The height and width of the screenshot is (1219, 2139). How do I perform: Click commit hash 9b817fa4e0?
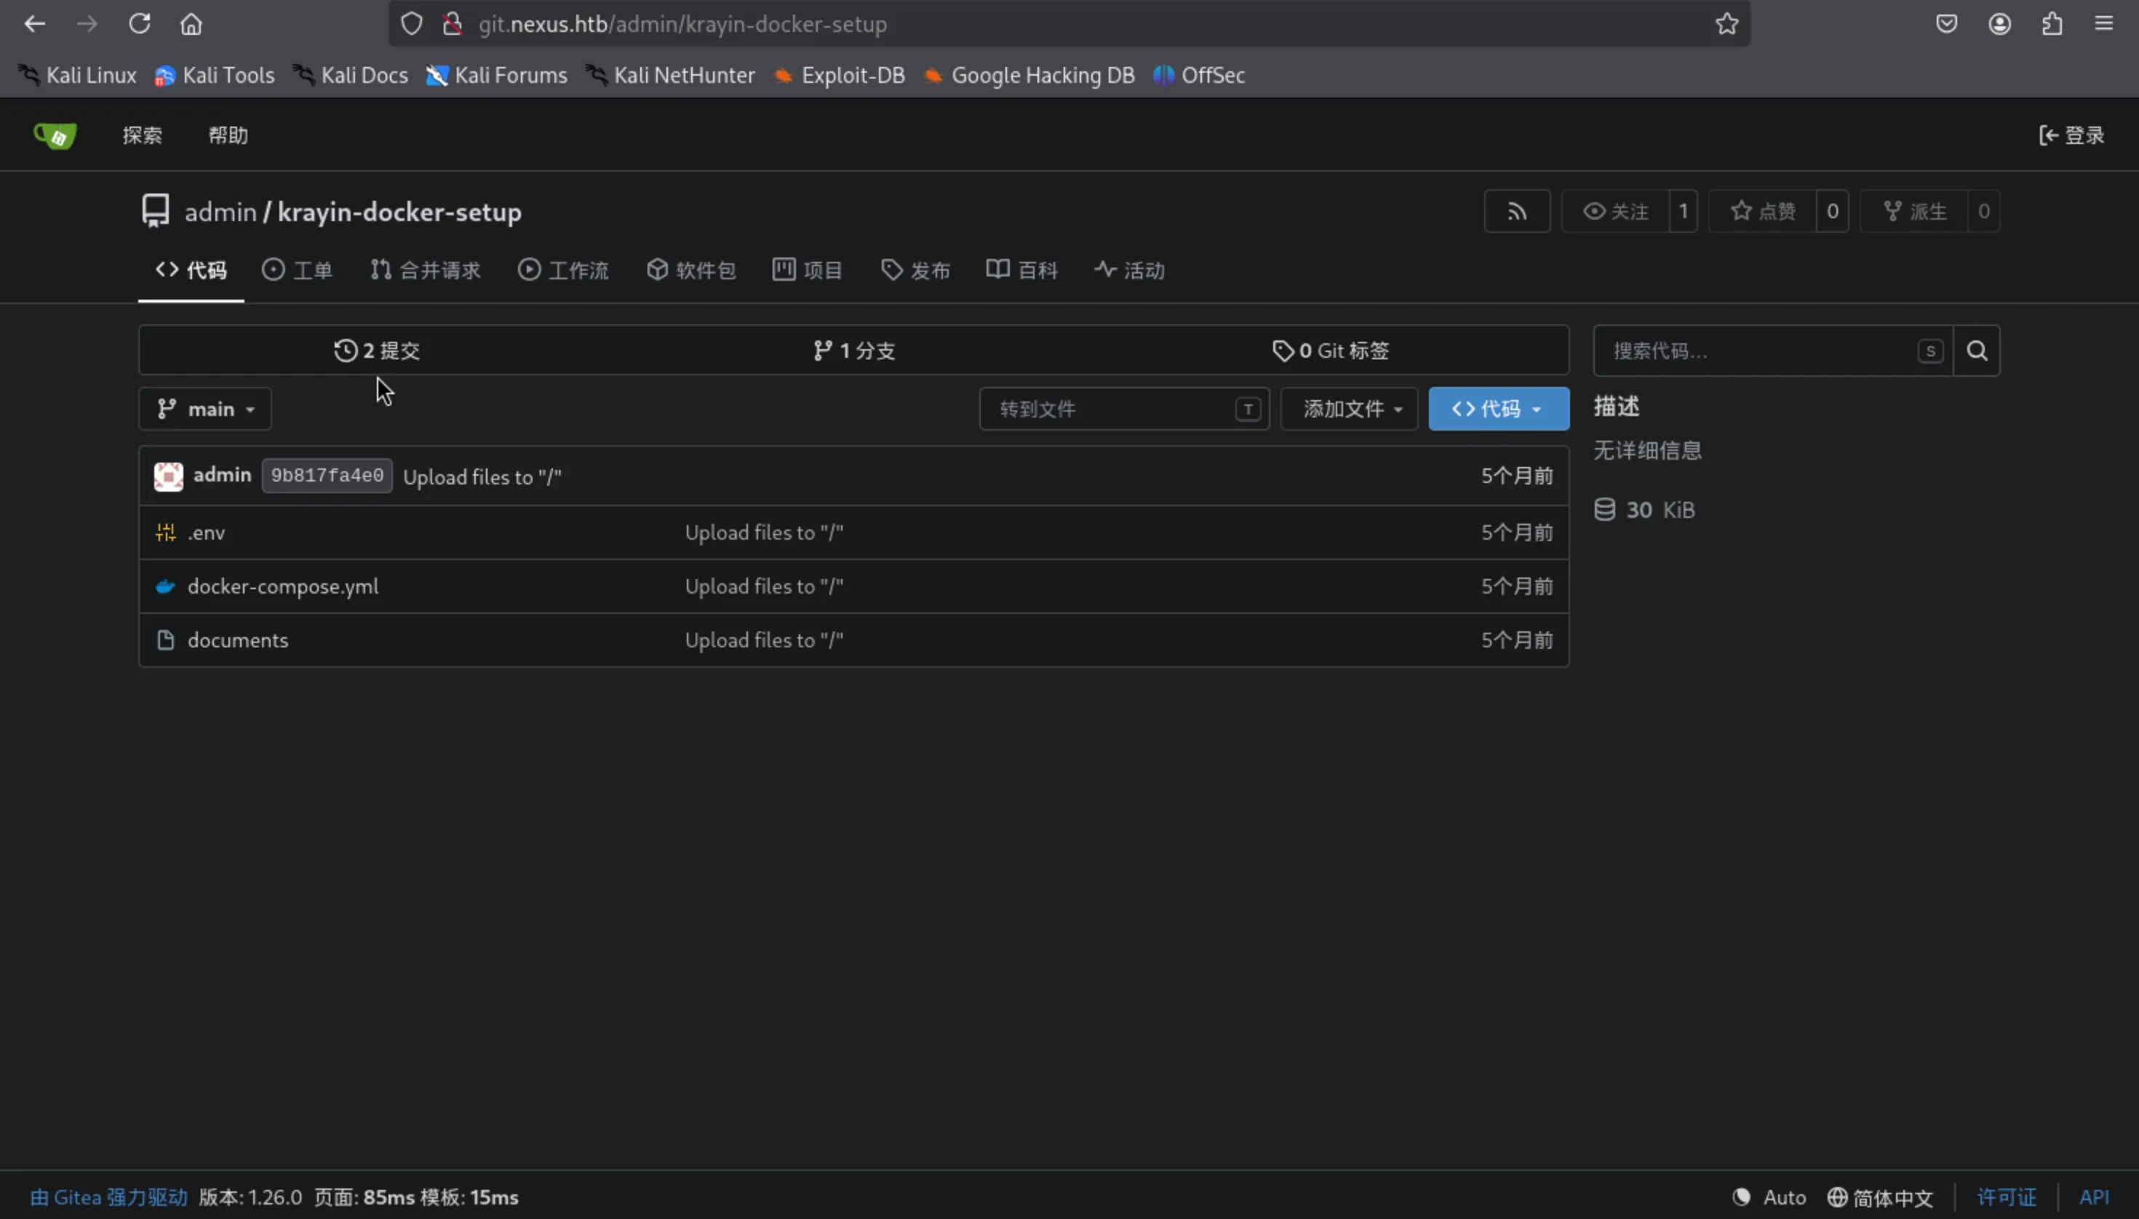coord(327,476)
